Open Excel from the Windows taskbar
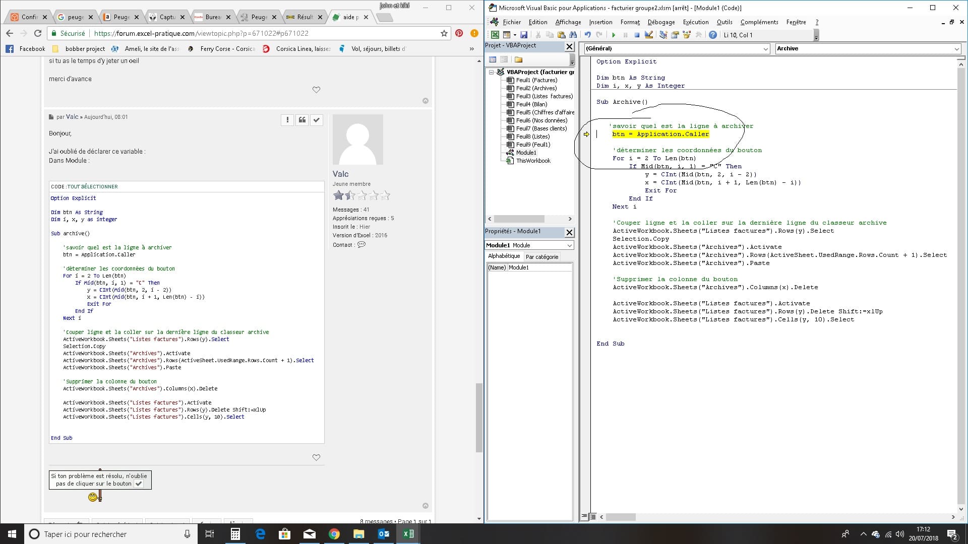This screenshot has width=968, height=544. 408,534
